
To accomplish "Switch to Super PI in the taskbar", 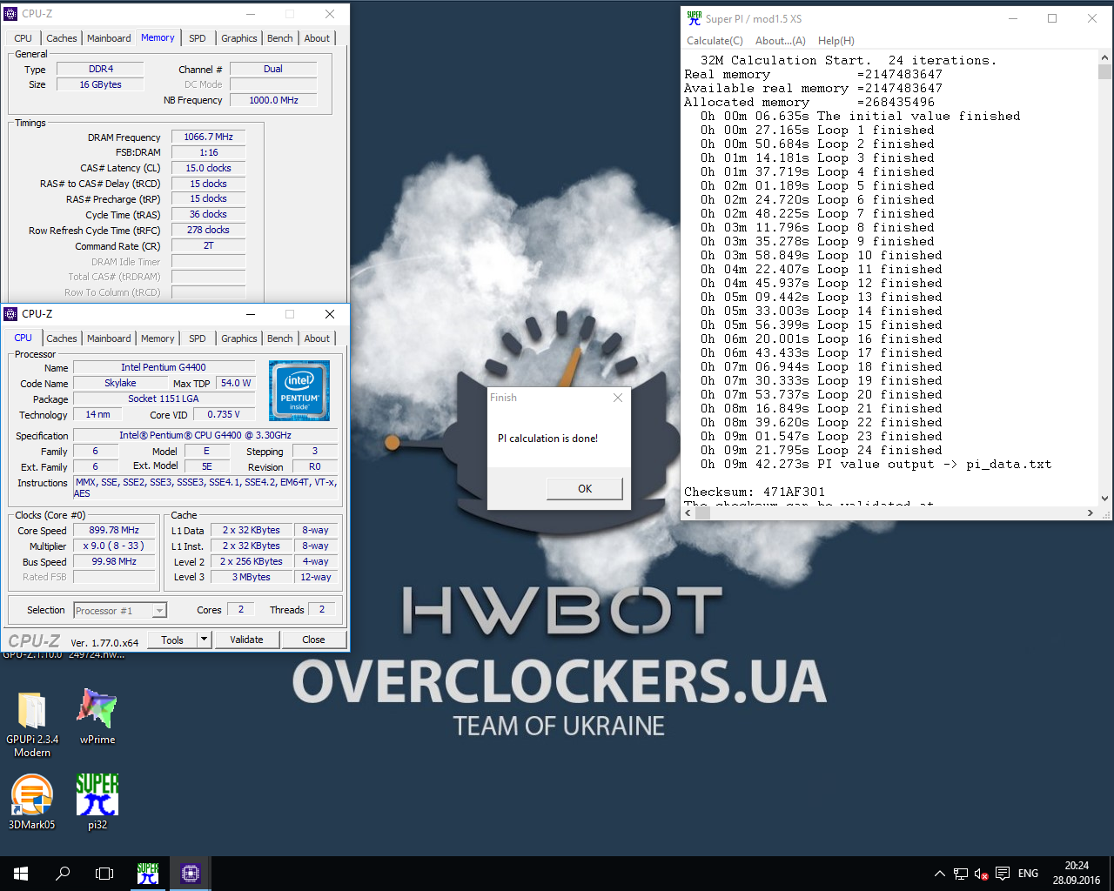I will click(148, 874).
